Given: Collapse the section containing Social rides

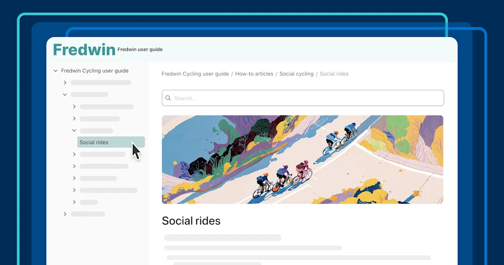Looking at the screenshot, I should click(x=74, y=130).
